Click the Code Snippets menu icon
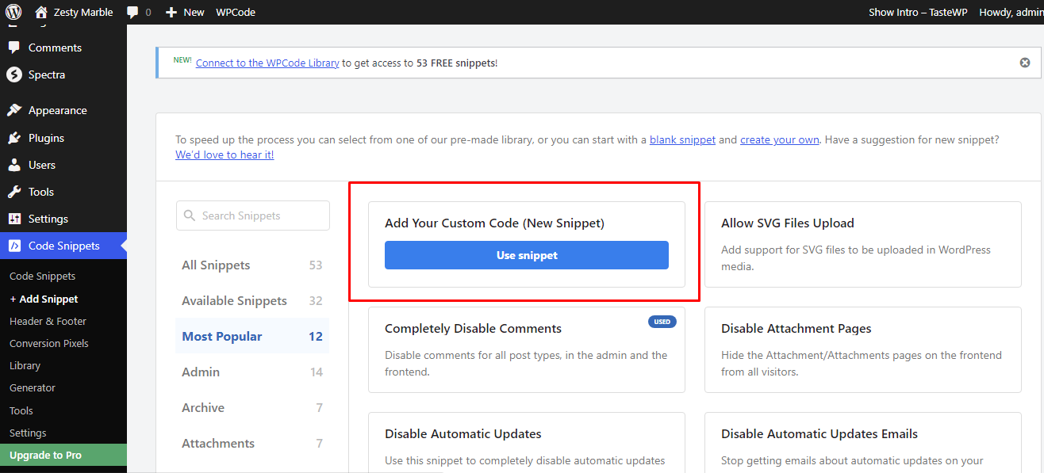Screen dimensions: 1044x473 [x=13, y=246]
